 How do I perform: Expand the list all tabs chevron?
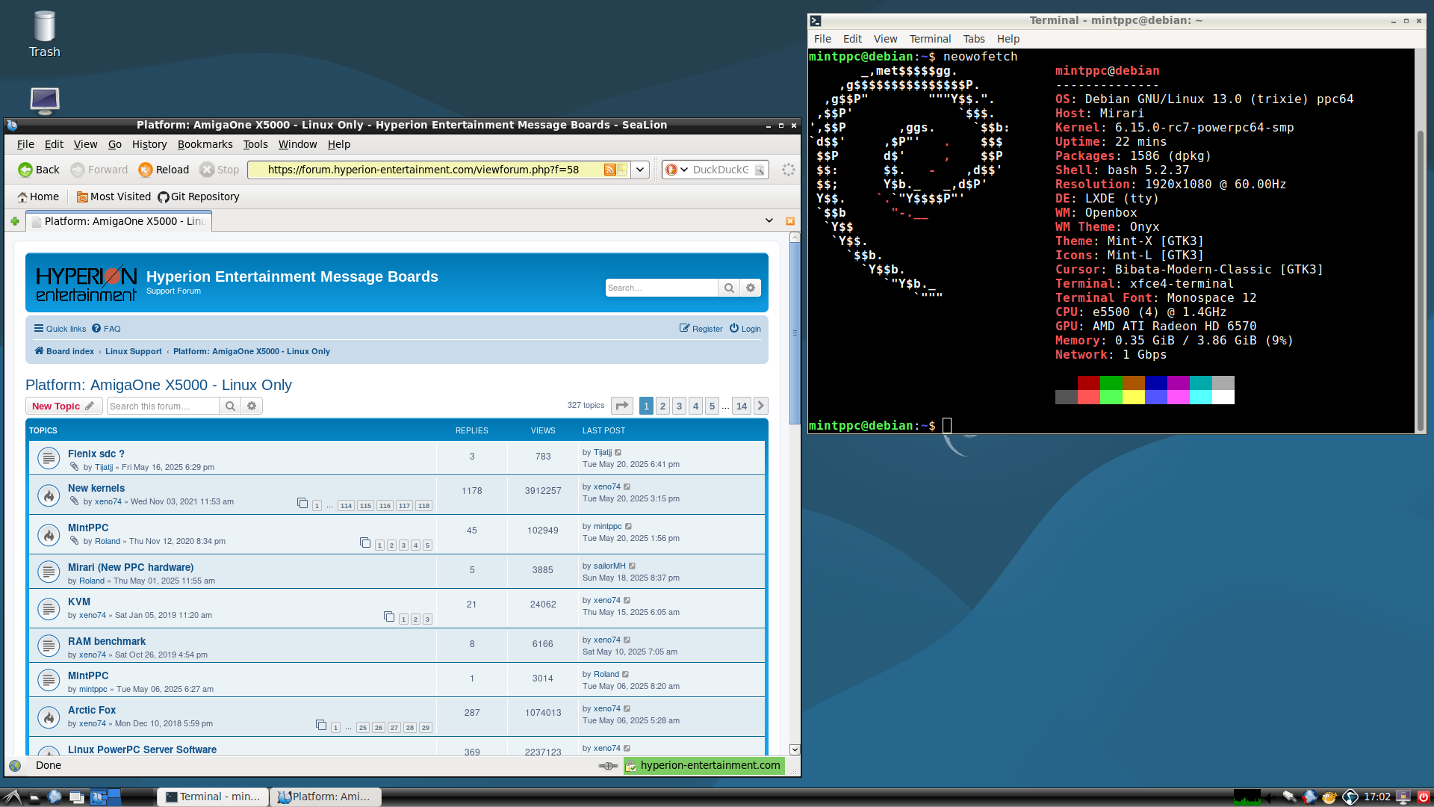[769, 220]
